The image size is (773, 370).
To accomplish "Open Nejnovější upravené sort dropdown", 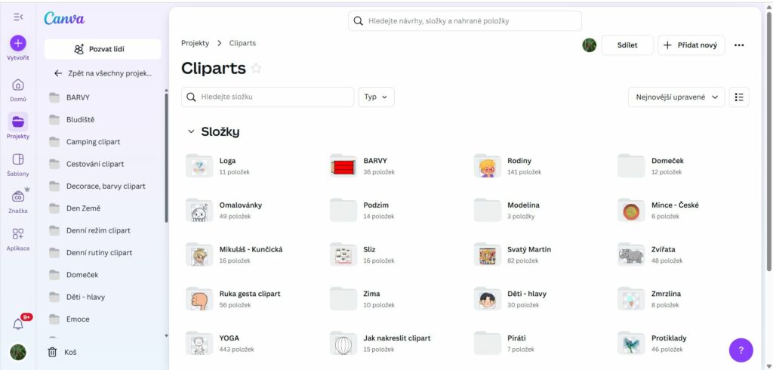I will tap(676, 97).
